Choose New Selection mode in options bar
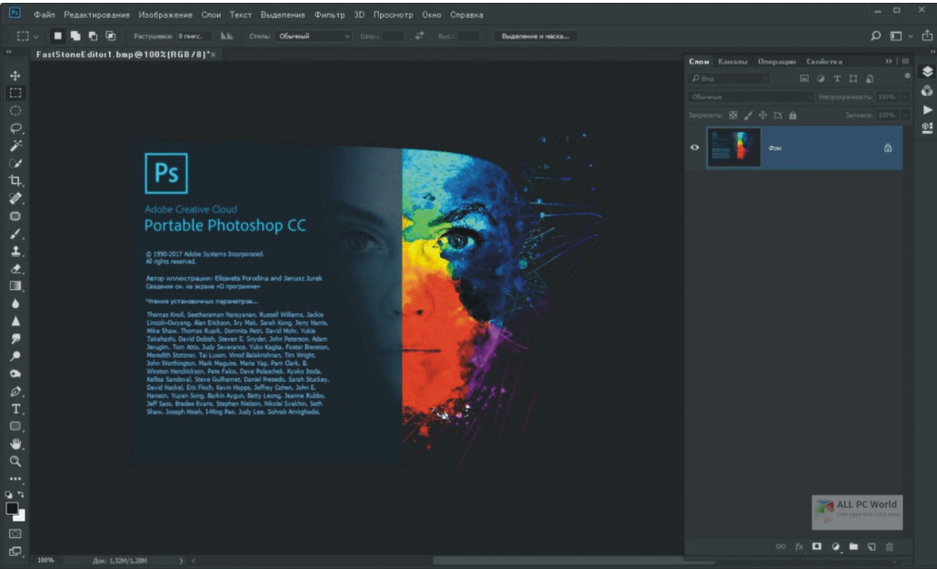Screen dimensions: 937x569 pos(58,36)
